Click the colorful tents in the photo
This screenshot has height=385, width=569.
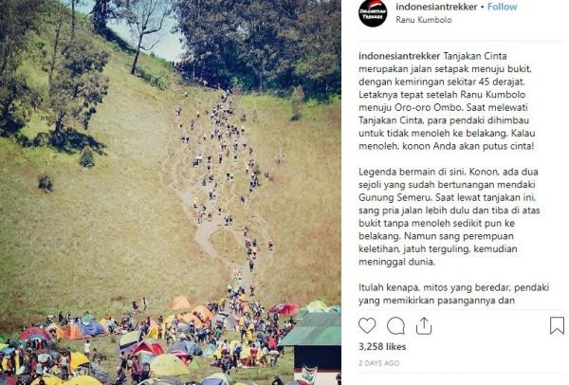145,345
